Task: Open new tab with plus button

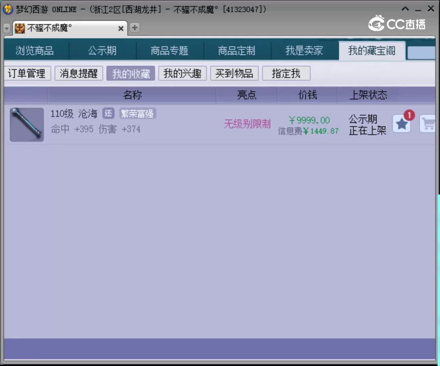Action: click(x=135, y=27)
